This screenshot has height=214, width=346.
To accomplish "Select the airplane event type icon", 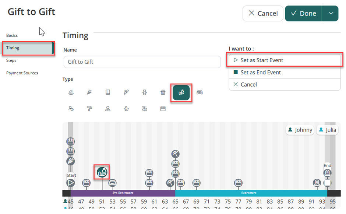I will [126, 109].
